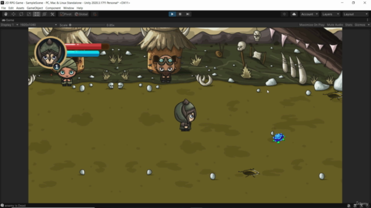Screen dimensions: 371x208
Task: Open the GameObject menu
Action: [35, 8]
